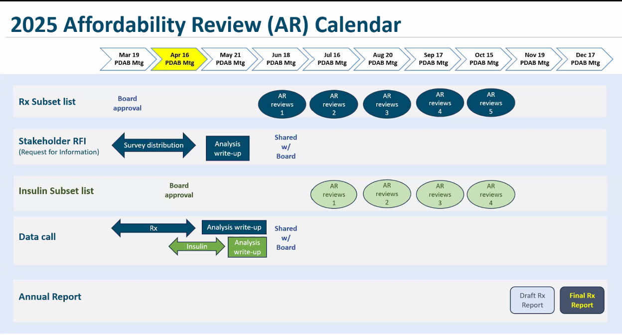Select the May 21 PDAB Mtg arrow

click(230, 59)
